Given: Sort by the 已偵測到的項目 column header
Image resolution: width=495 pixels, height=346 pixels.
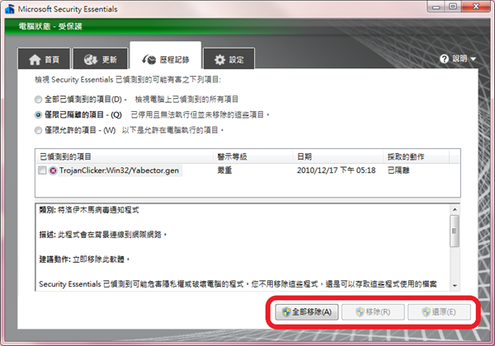Looking at the screenshot, I should (x=125, y=157).
